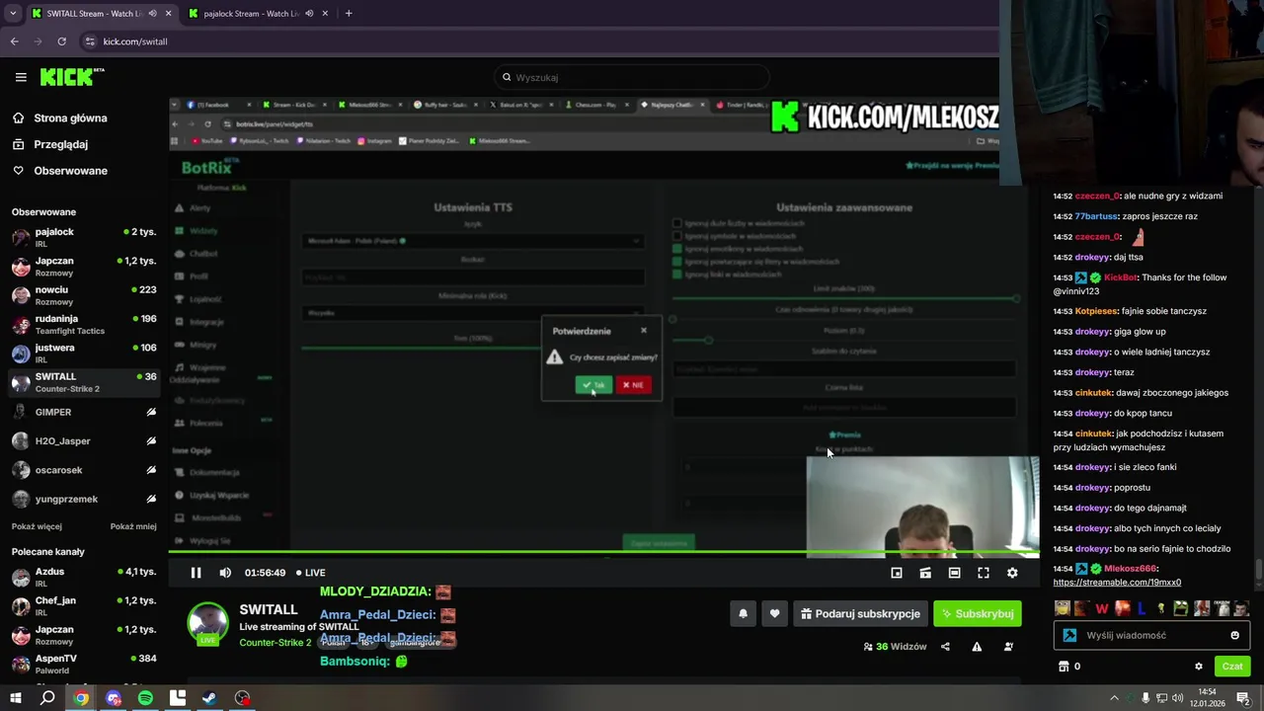Image resolution: width=1264 pixels, height=711 pixels.
Task: Open the emoji picker in chat input
Action: [x=1234, y=636]
